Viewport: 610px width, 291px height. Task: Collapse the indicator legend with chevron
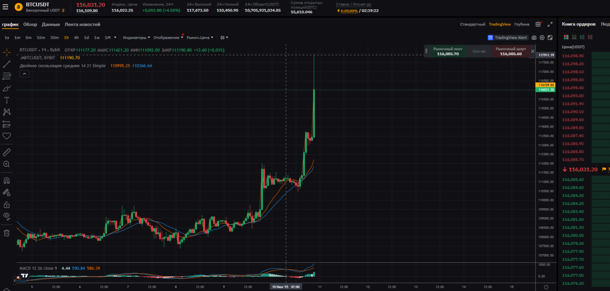point(24,73)
